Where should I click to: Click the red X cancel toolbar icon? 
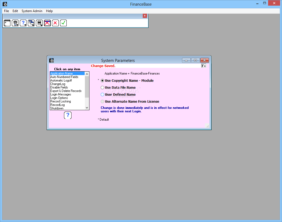55,23
